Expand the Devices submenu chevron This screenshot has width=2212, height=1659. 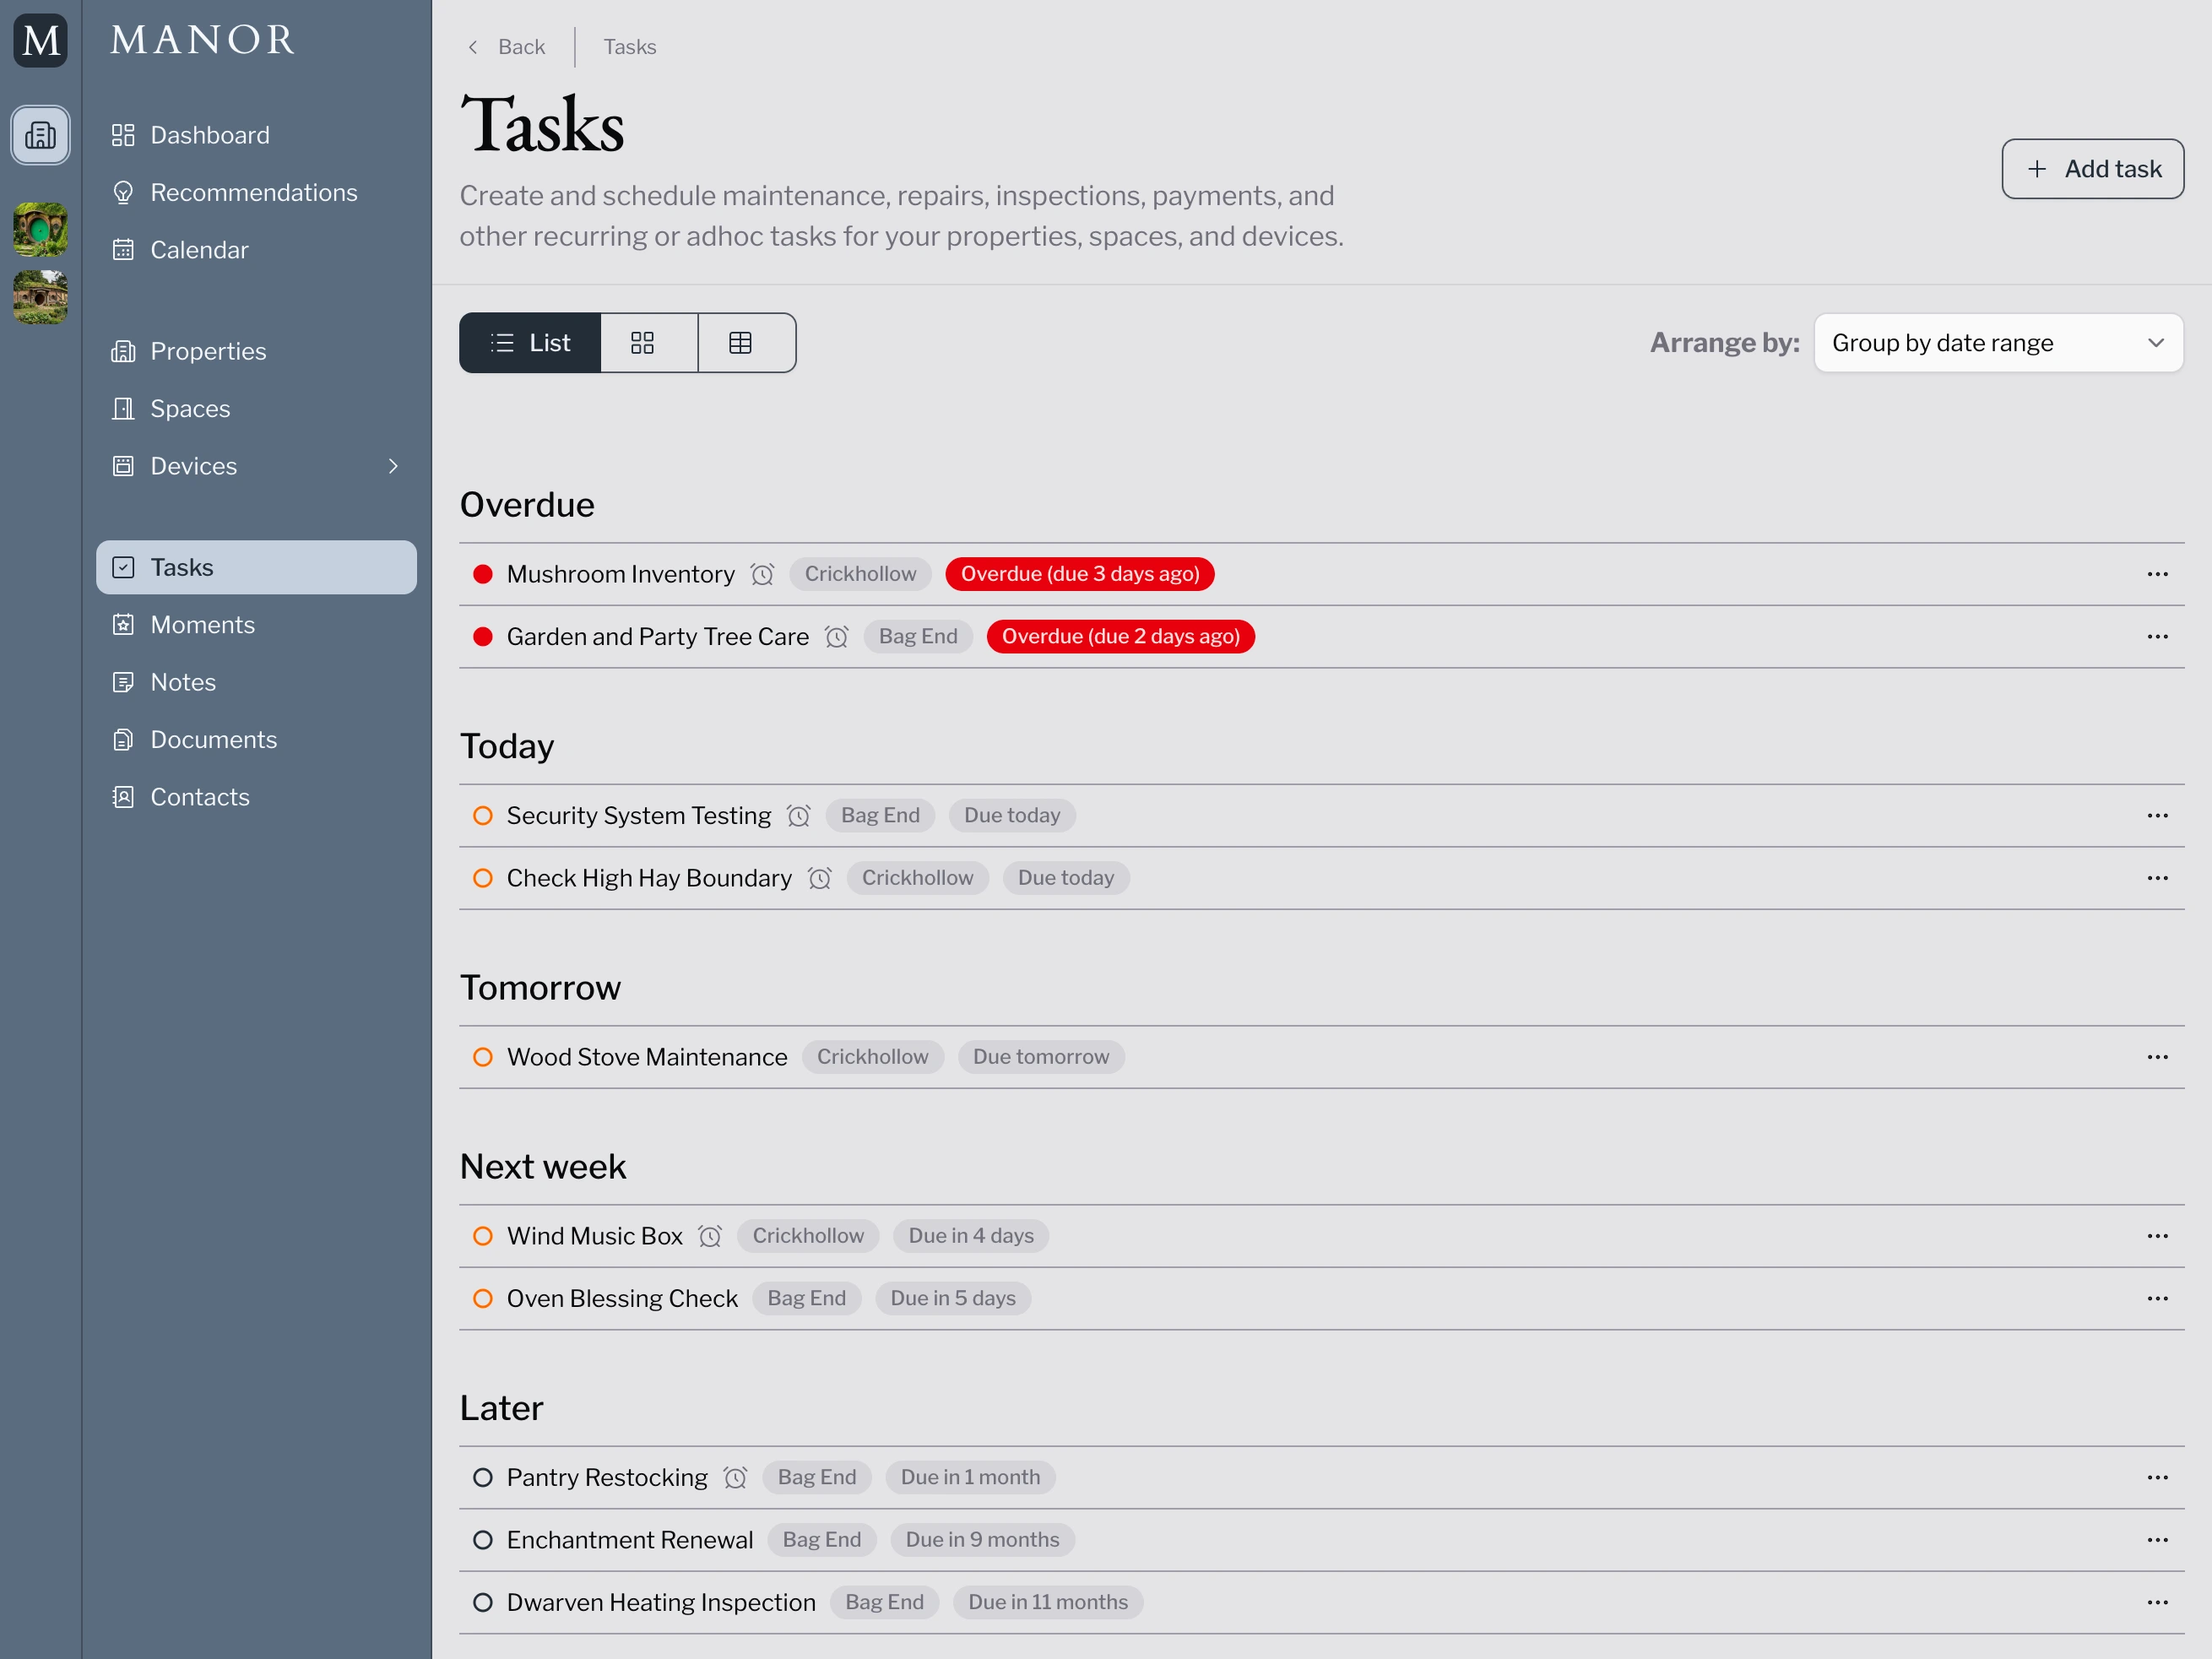coord(393,466)
